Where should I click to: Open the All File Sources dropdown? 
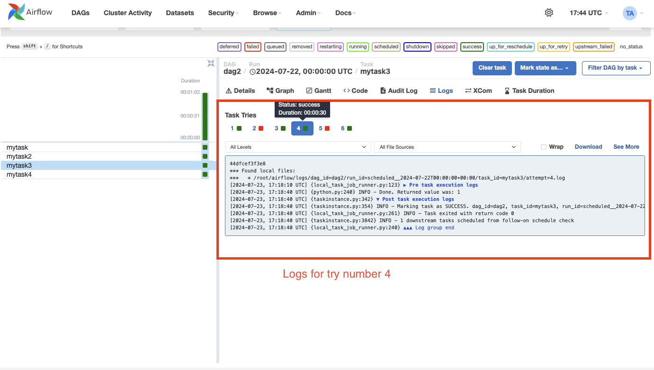447,147
